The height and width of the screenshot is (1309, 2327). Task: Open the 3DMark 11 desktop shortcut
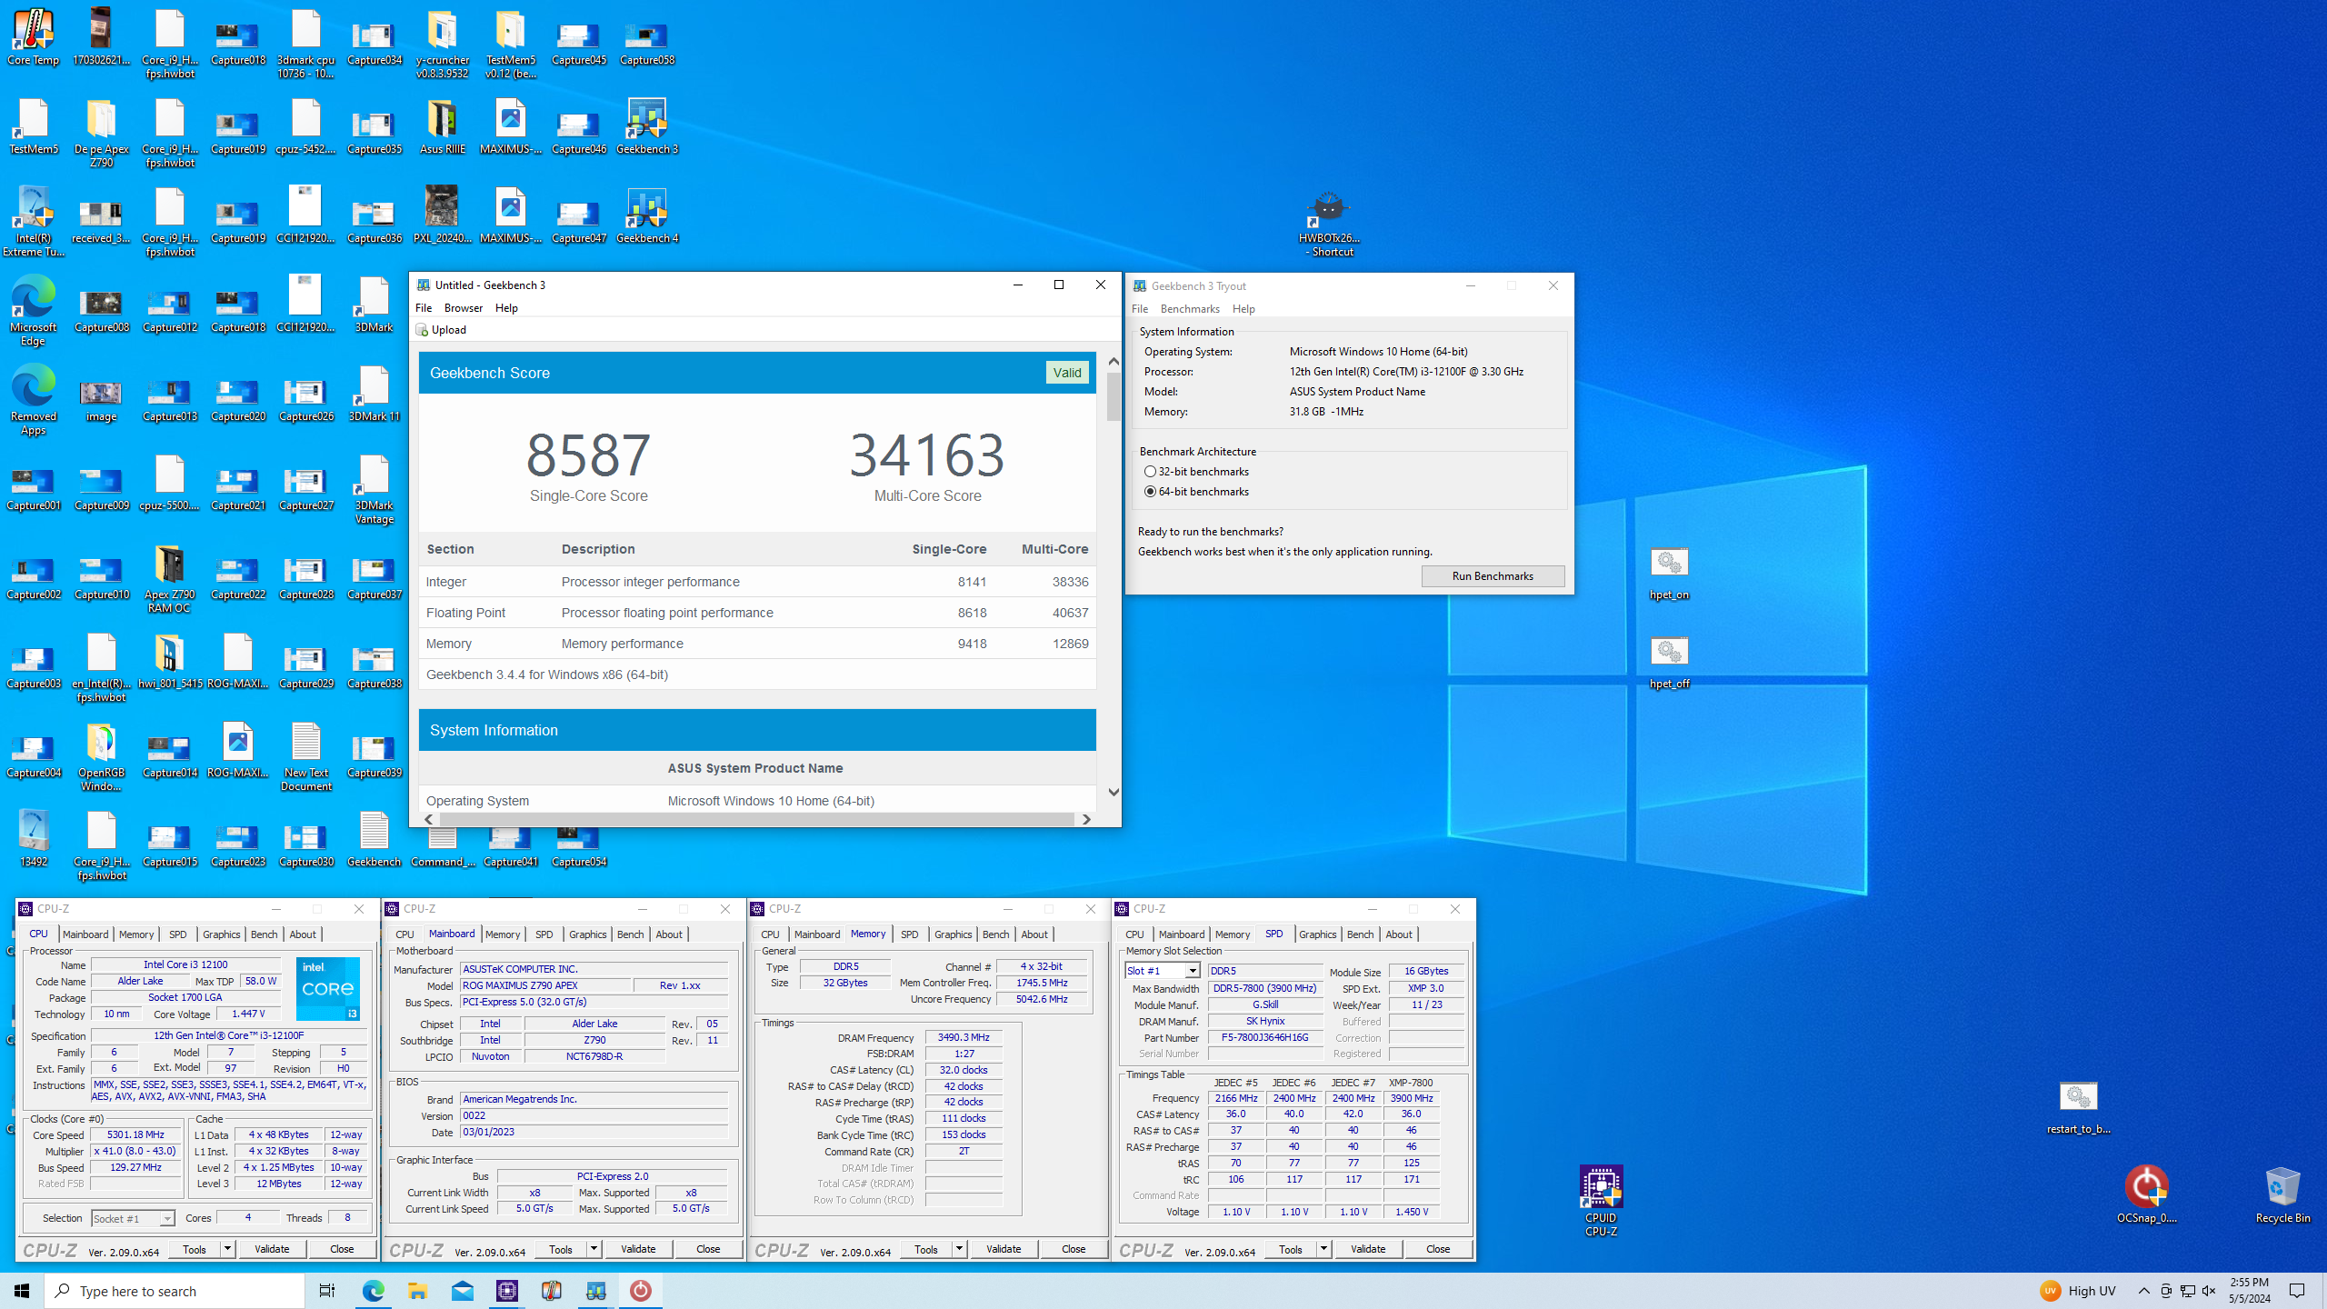pyautogui.click(x=375, y=393)
